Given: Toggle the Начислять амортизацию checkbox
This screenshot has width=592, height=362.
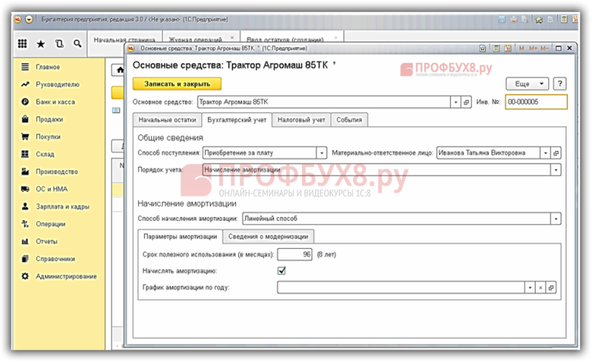Looking at the screenshot, I should click(x=282, y=270).
